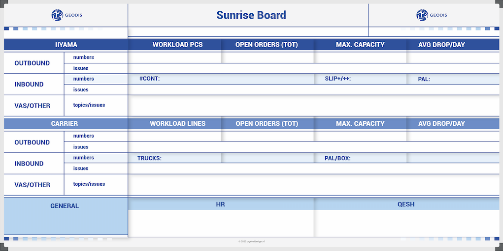Click numbers in IIYAMA INBOUND row
Viewport: 503px width, 251px height.
pos(83,79)
